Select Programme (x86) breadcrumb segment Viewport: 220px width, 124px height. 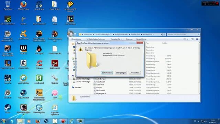pyautogui.click(x=121, y=34)
